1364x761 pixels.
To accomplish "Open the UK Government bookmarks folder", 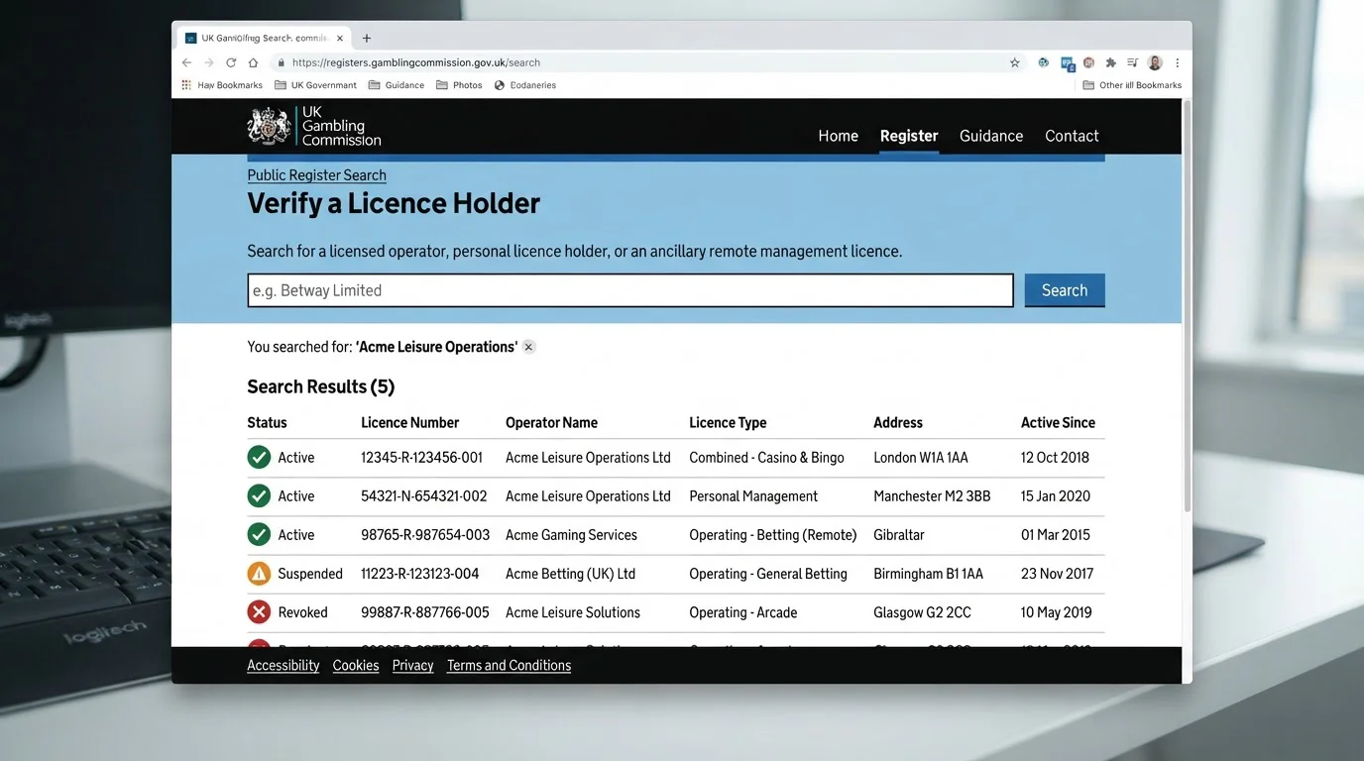I will click(315, 85).
